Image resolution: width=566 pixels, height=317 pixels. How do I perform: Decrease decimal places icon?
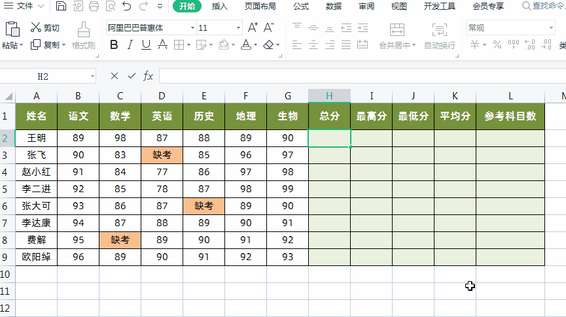[546, 44]
